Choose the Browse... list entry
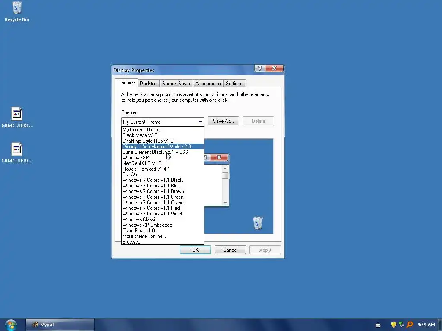 [x=163, y=242]
